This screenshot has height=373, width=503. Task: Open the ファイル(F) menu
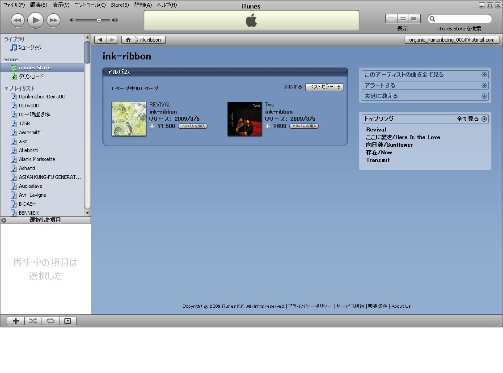[14, 5]
